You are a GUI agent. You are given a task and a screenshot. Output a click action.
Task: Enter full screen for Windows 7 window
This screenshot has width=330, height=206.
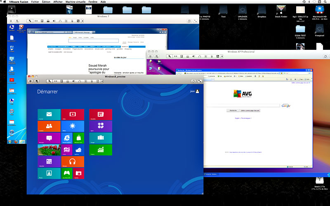(x=195, y=21)
